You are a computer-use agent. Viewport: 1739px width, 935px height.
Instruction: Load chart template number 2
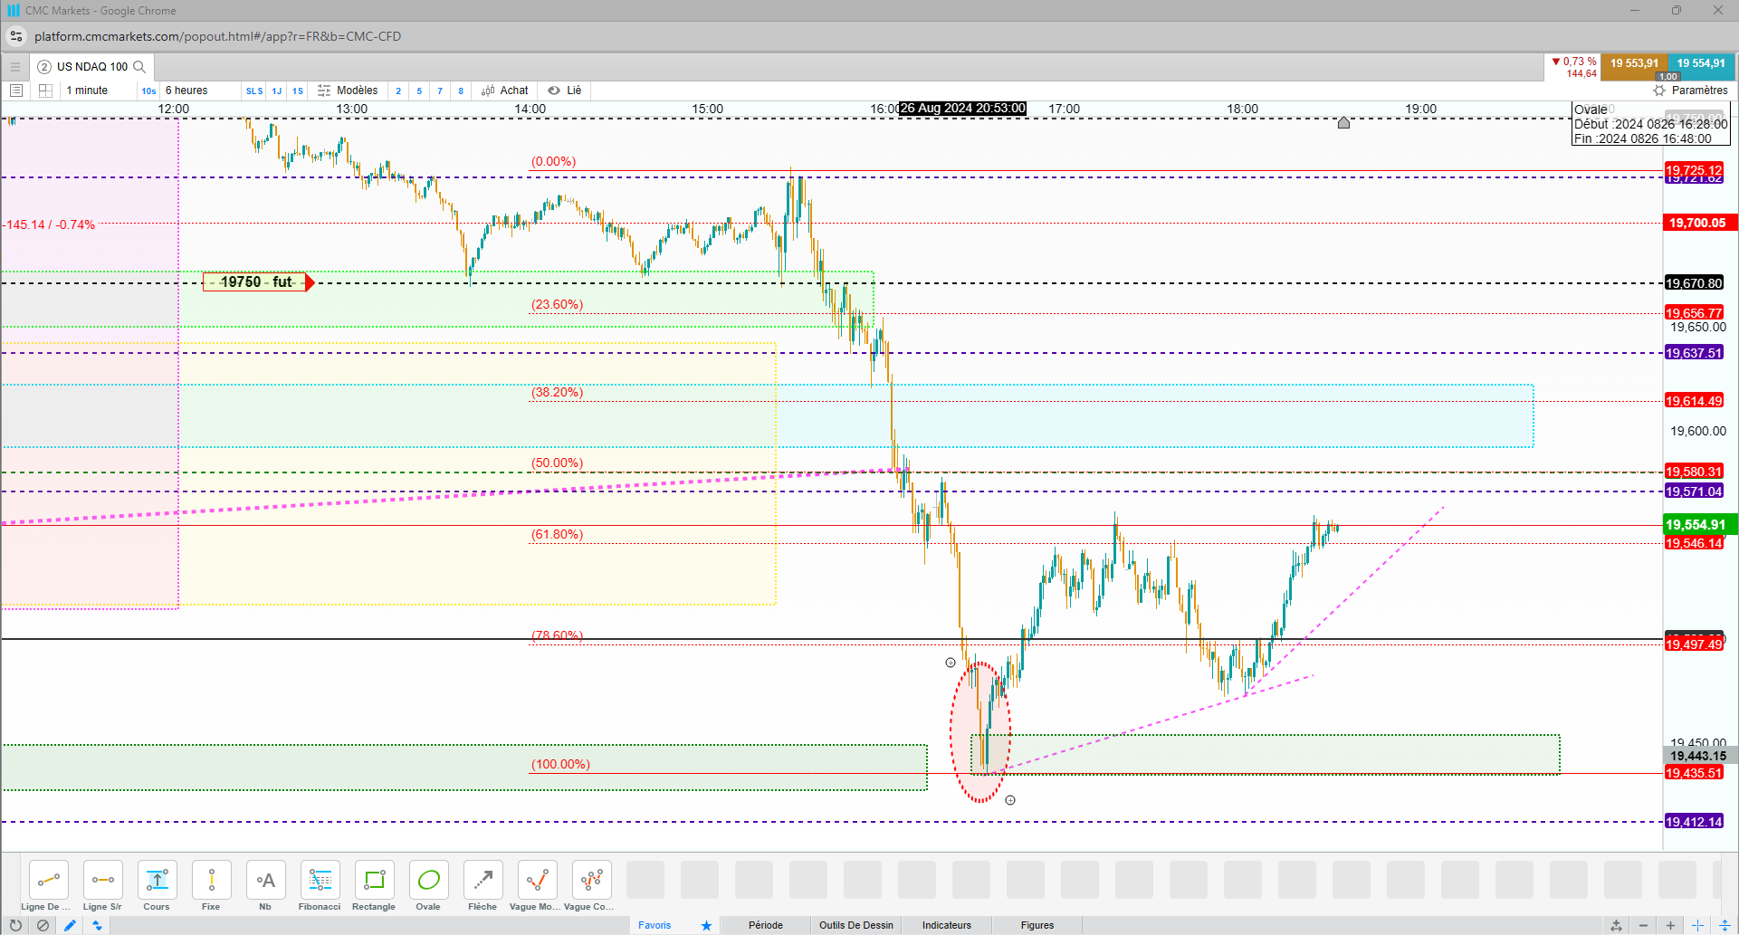click(398, 91)
